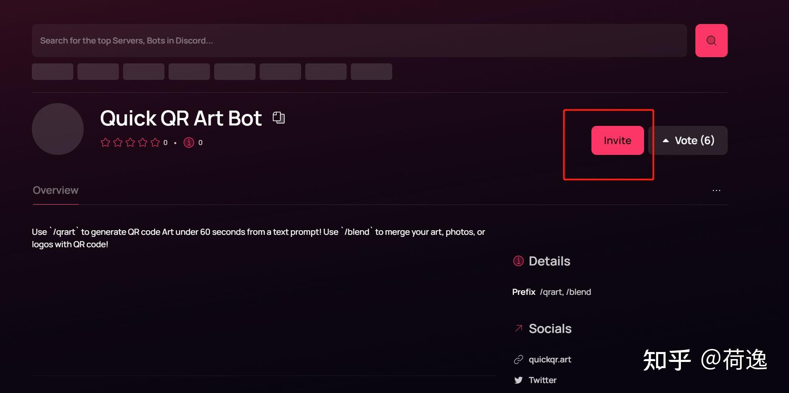This screenshot has height=393, width=789.
Task: Click the arrow icon beside Socials heading
Action: [x=518, y=328]
